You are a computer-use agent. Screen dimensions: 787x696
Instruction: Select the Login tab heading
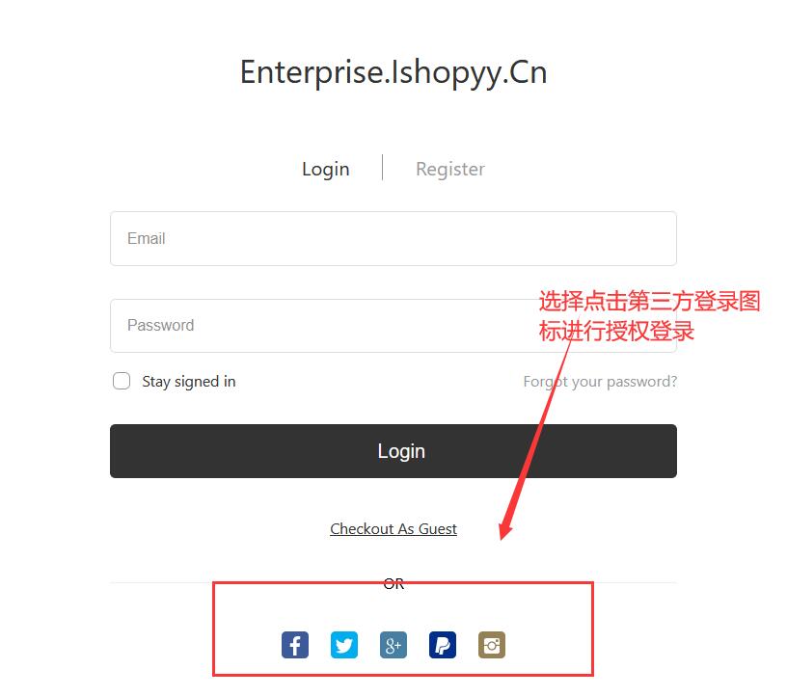point(326,169)
